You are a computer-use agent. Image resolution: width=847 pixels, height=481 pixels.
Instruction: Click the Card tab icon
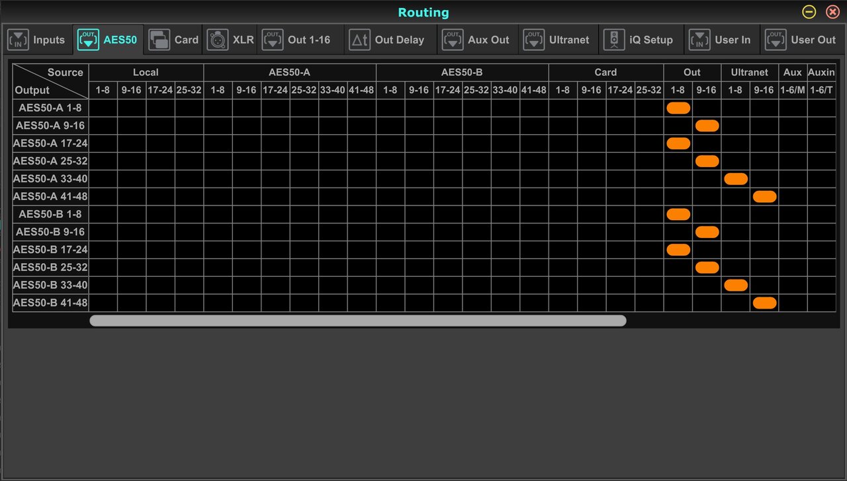(x=159, y=40)
